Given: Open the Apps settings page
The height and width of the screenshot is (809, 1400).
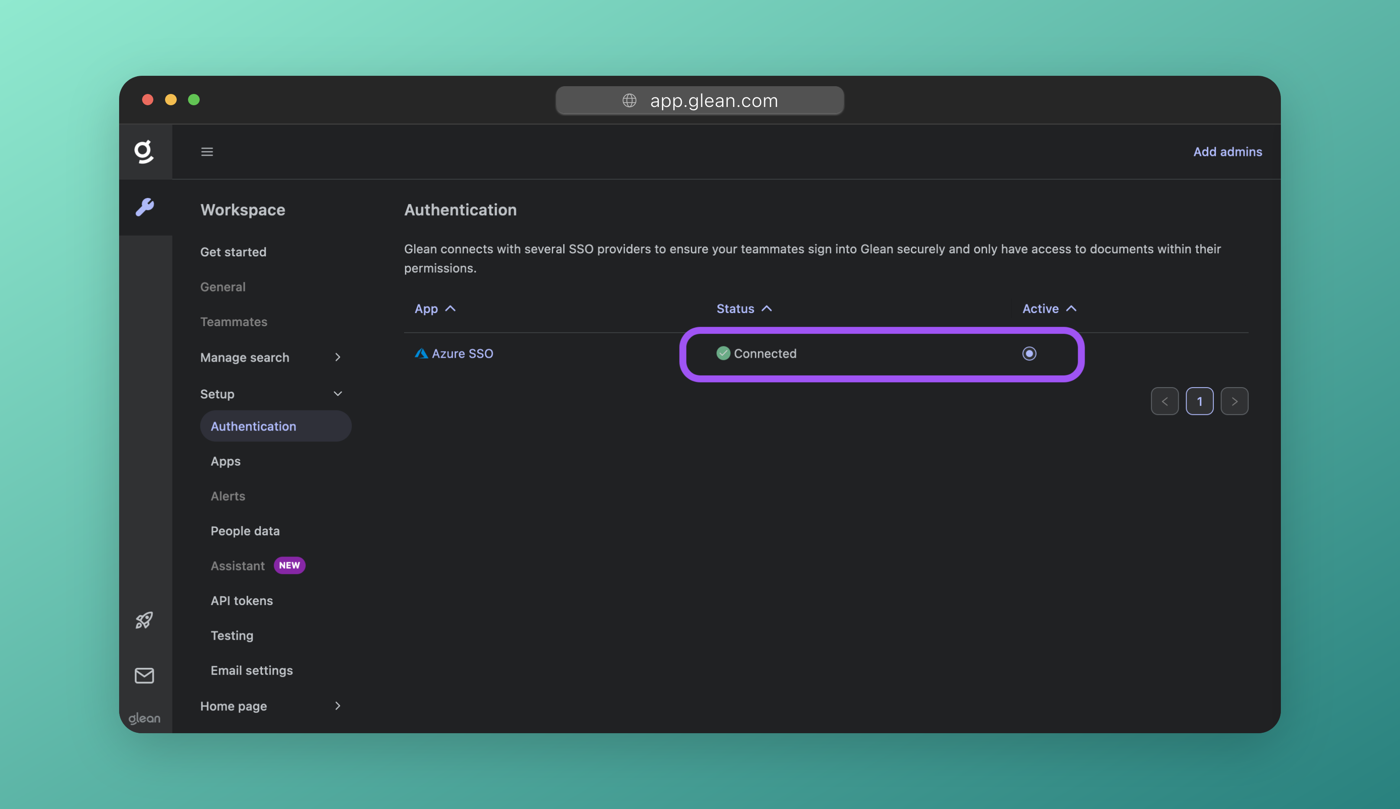Looking at the screenshot, I should click(x=226, y=461).
